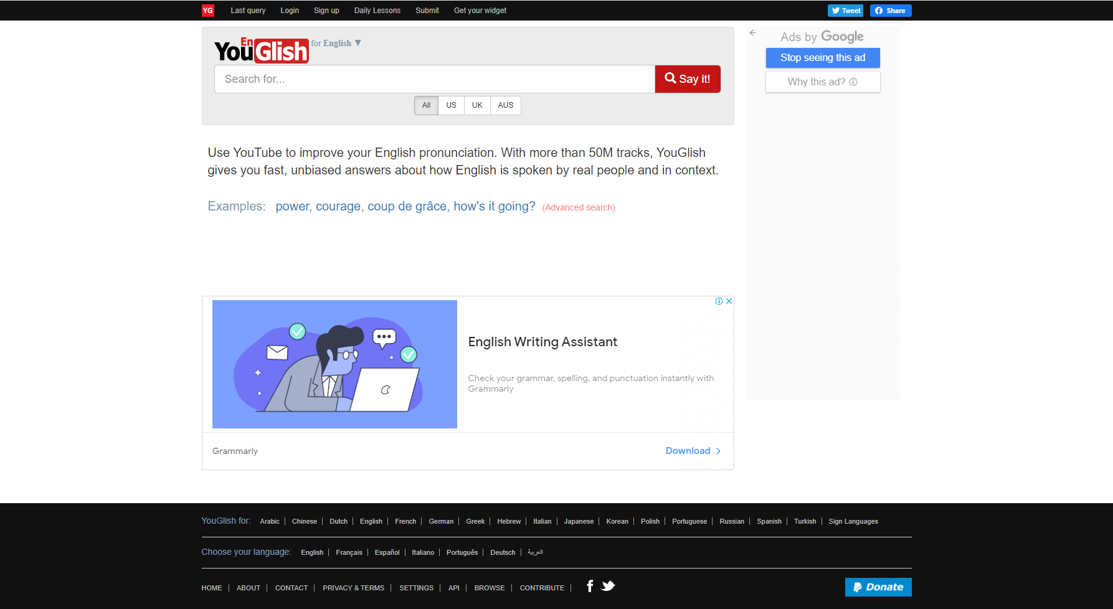Click the 'how's it going?' example link
Viewport: 1113px width, 609px height.
pyautogui.click(x=495, y=207)
